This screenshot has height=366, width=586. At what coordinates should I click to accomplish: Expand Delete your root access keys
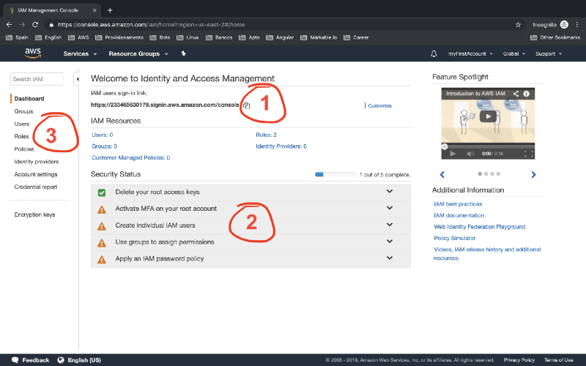390,191
